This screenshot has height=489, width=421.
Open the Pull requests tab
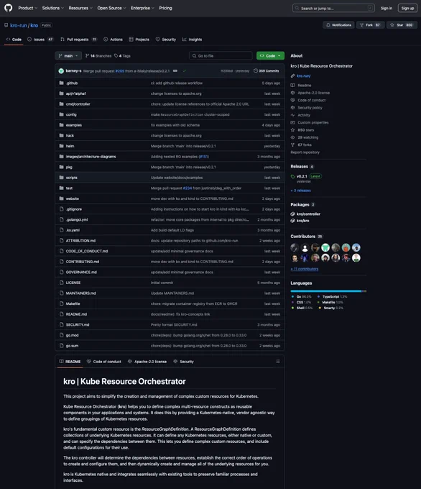click(78, 40)
